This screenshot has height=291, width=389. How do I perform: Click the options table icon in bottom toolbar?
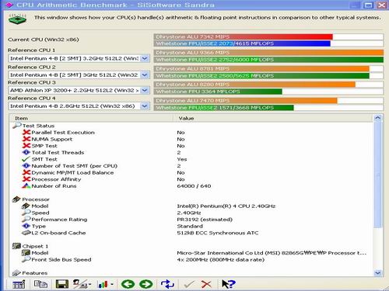coord(19,285)
